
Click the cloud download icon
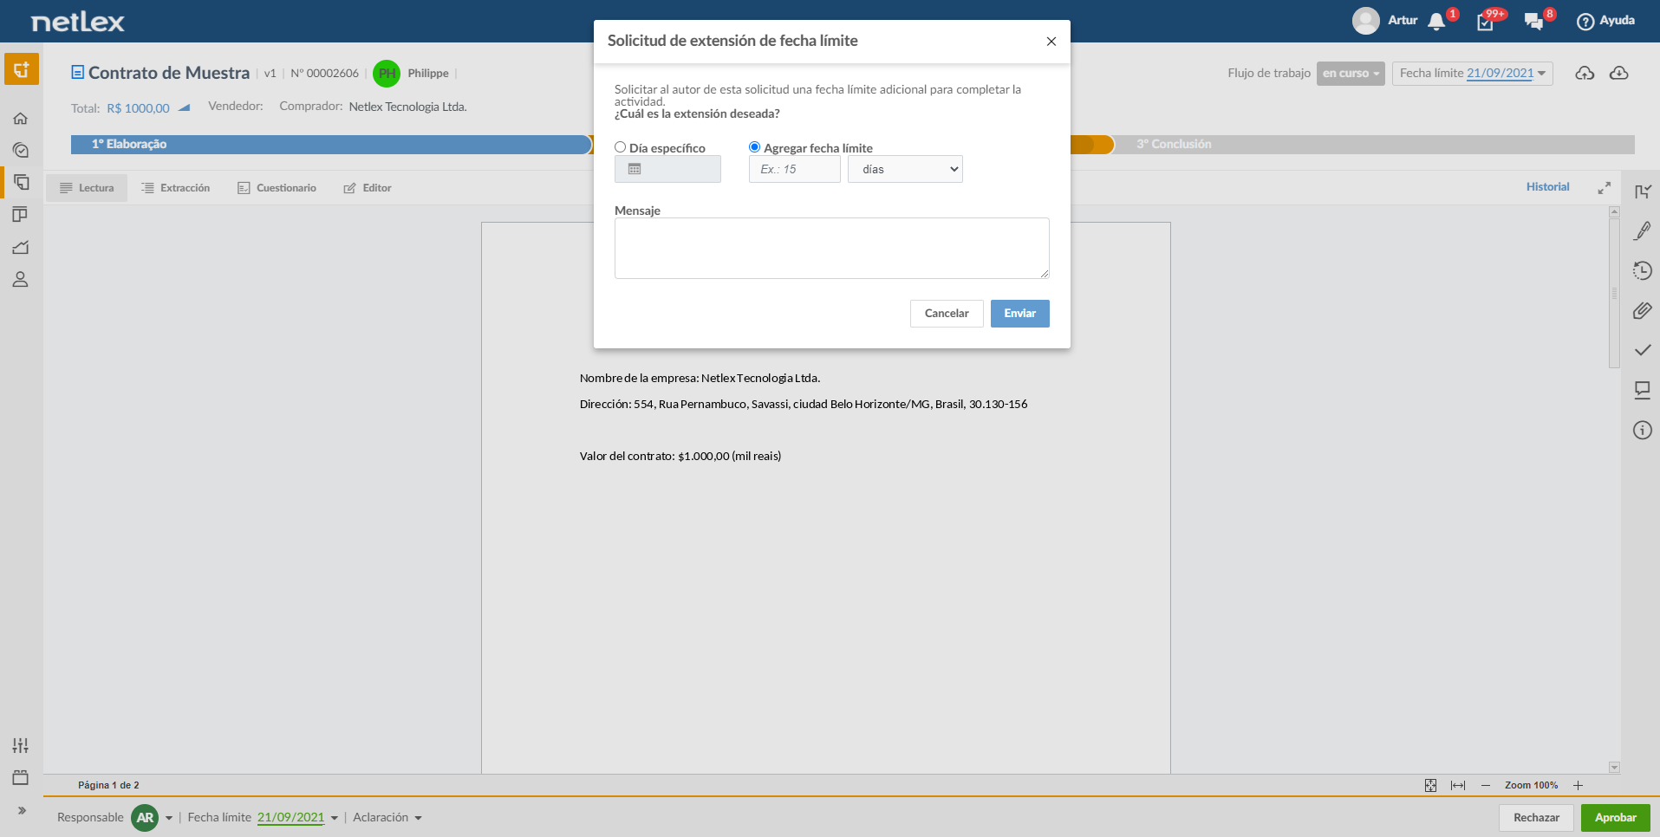tap(1618, 73)
